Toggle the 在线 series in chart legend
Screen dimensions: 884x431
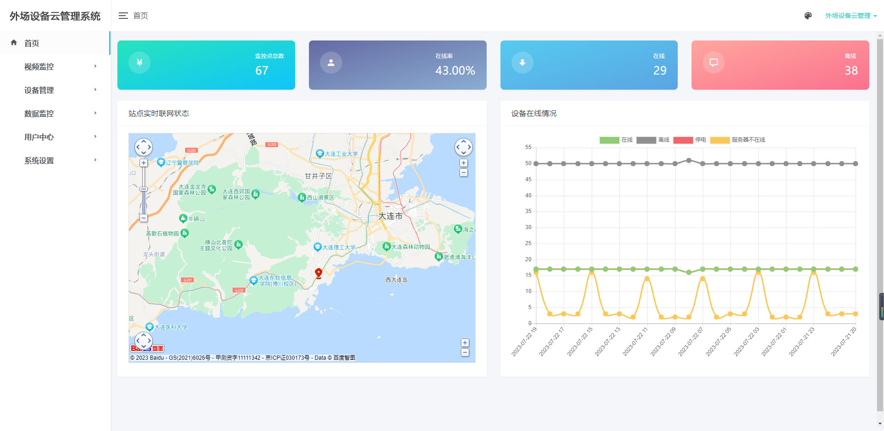point(616,140)
